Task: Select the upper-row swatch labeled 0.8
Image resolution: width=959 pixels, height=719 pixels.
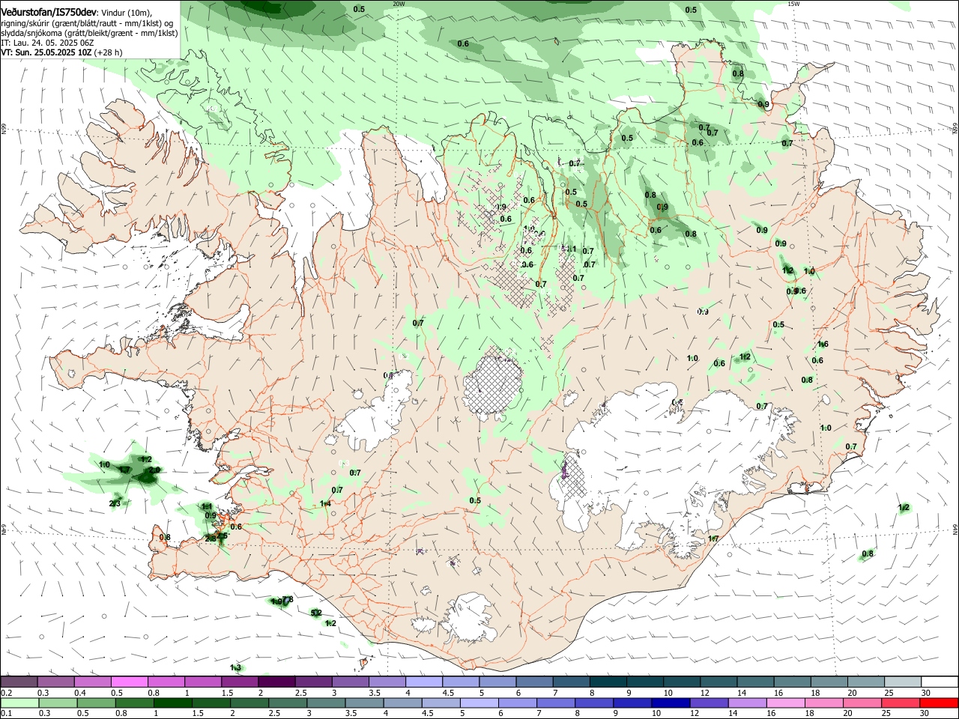Action: (x=166, y=682)
